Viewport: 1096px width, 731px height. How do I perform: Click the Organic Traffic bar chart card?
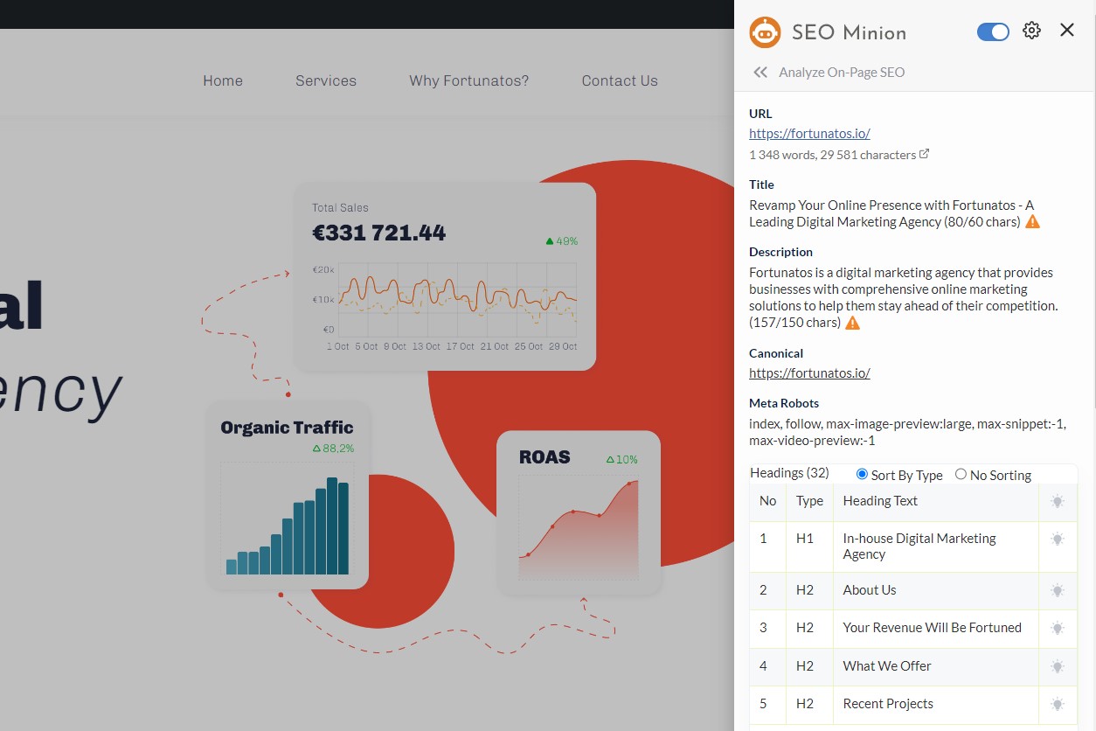[x=288, y=496]
